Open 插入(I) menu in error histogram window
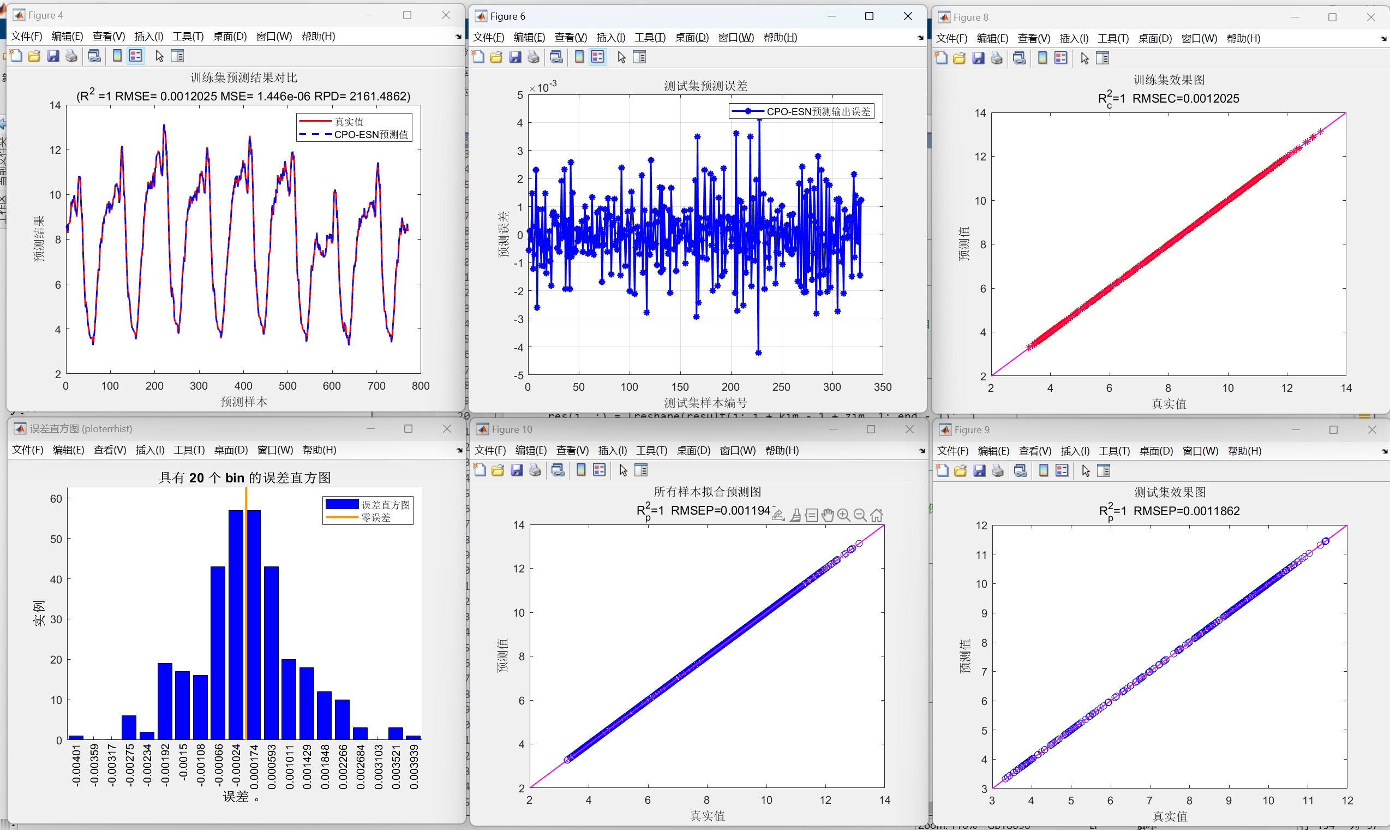The height and width of the screenshot is (830, 1390). coord(150,450)
